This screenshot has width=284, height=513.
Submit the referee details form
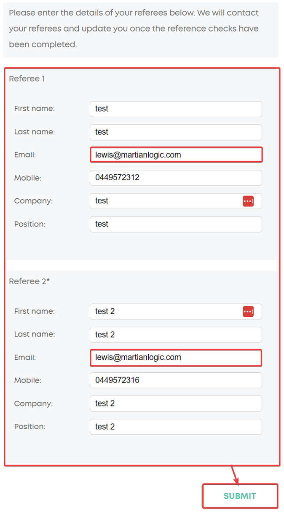point(240,496)
